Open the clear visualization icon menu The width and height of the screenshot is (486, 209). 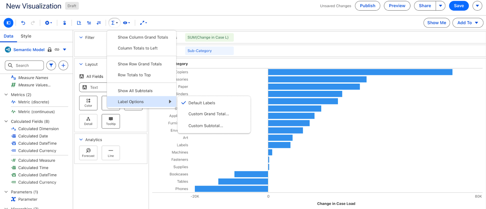[49, 23]
